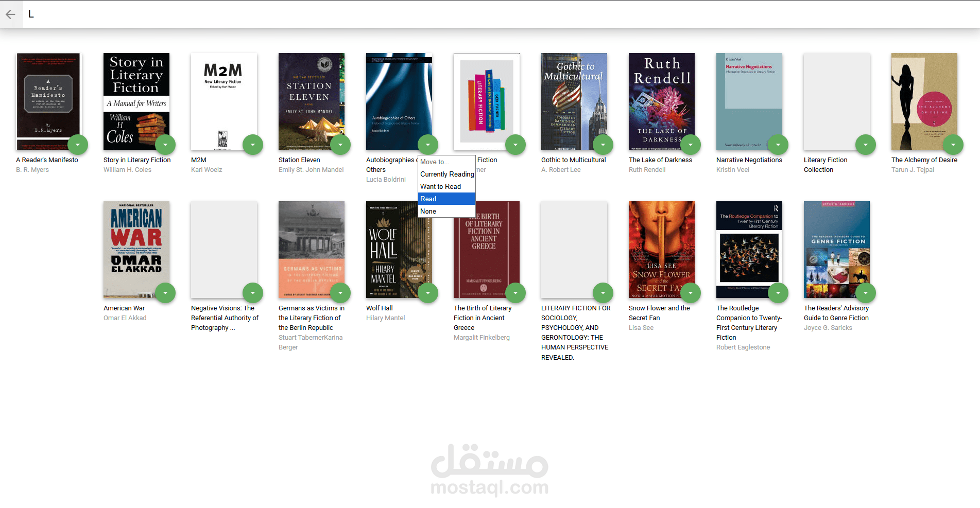The height and width of the screenshot is (508, 980).
Task: Select the M2M New Literary Fiction cover
Action: (224, 101)
